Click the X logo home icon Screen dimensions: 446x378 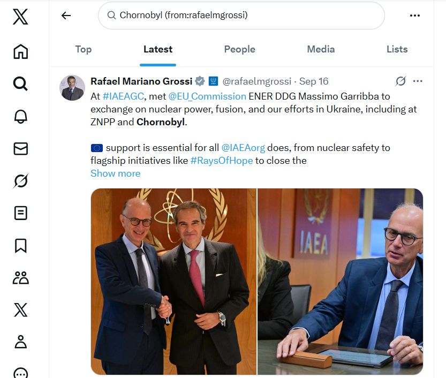click(x=20, y=17)
